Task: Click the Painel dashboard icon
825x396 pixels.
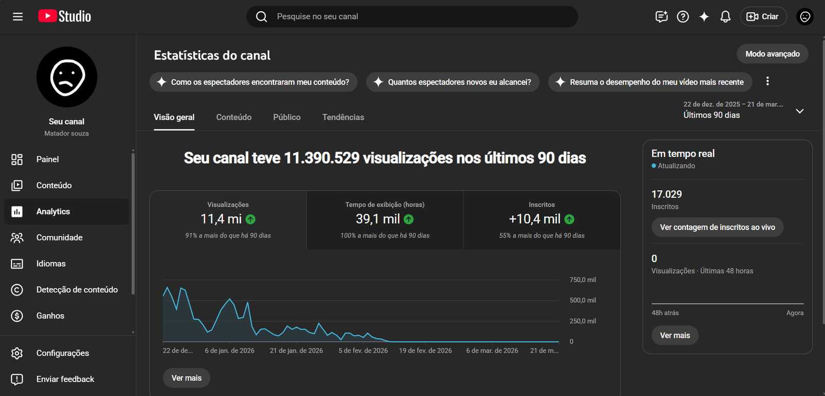Action: pyautogui.click(x=17, y=159)
